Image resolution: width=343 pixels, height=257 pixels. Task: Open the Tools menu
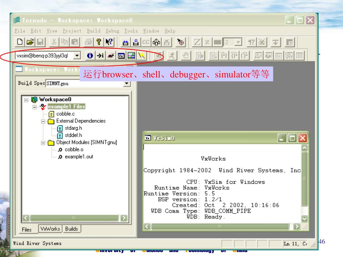[131, 31]
